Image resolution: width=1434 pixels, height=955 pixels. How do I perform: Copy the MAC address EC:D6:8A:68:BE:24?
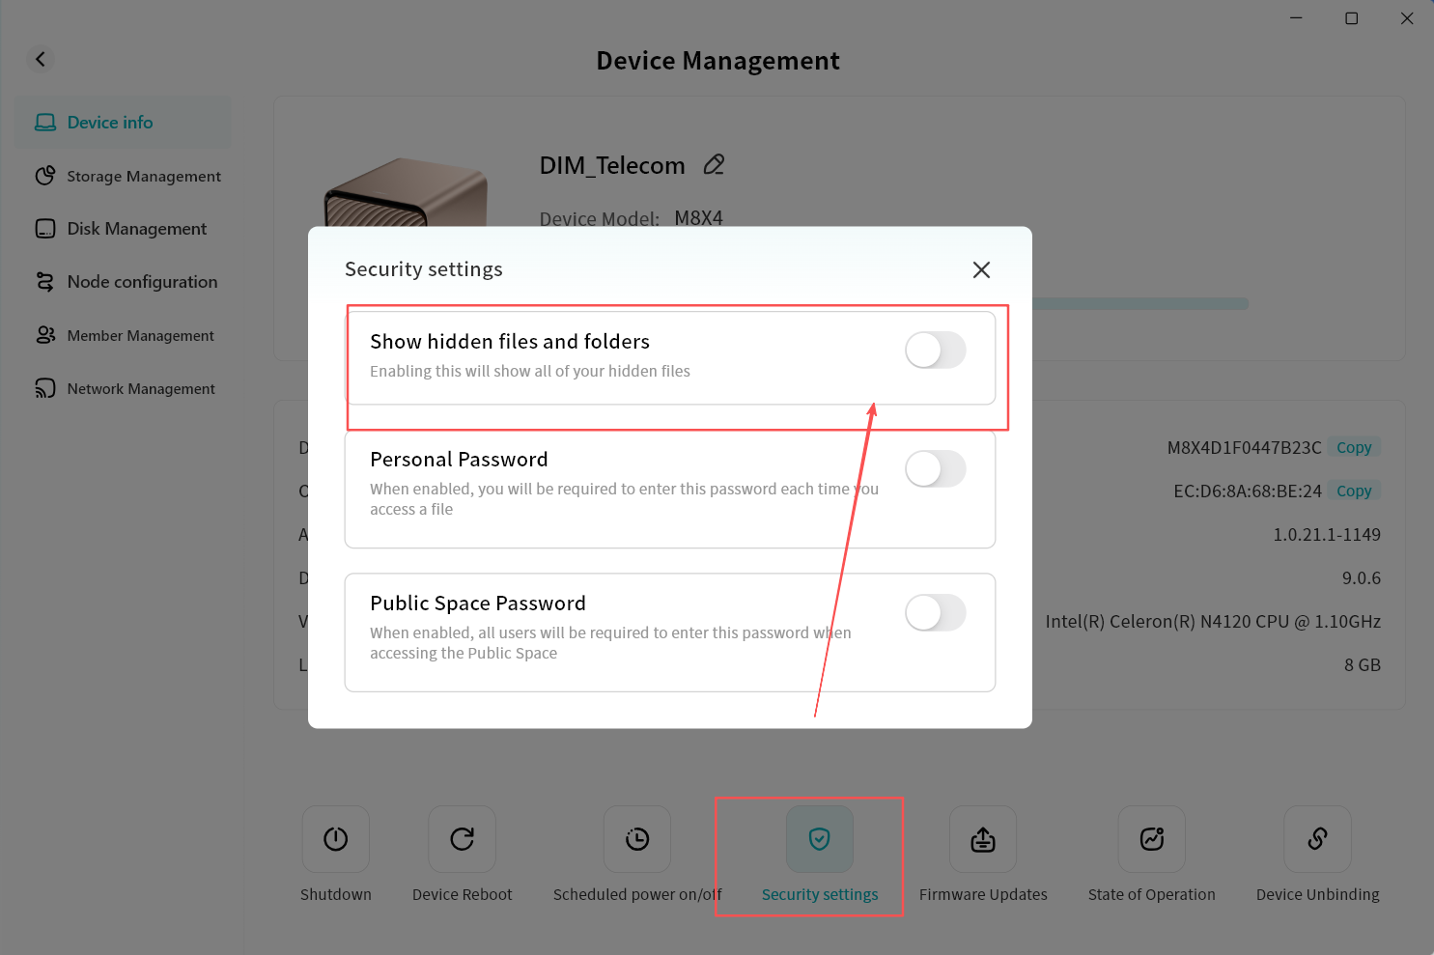[1354, 492]
